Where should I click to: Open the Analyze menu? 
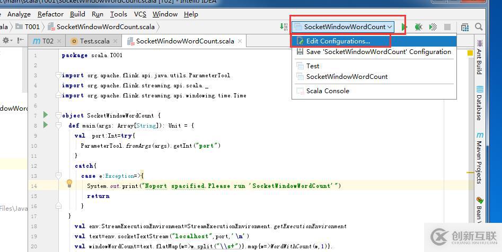click(x=19, y=14)
